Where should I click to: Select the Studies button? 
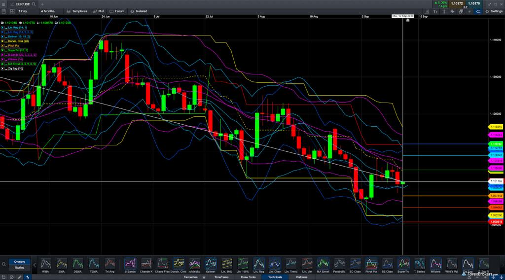[19, 268]
